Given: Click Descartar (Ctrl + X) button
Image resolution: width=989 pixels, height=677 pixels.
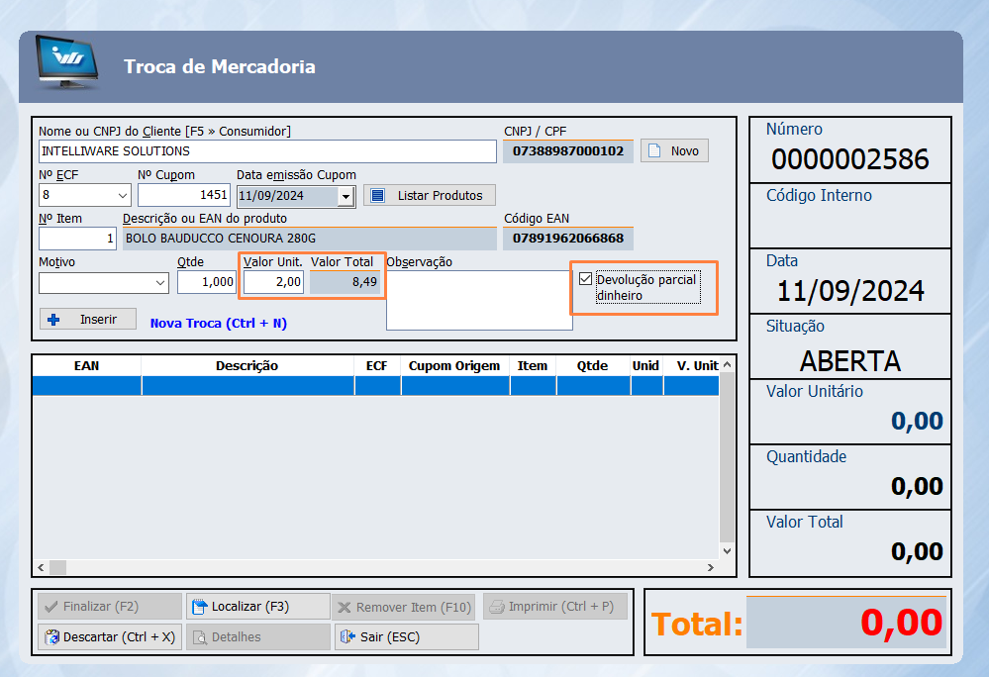Looking at the screenshot, I should coord(109,636).
